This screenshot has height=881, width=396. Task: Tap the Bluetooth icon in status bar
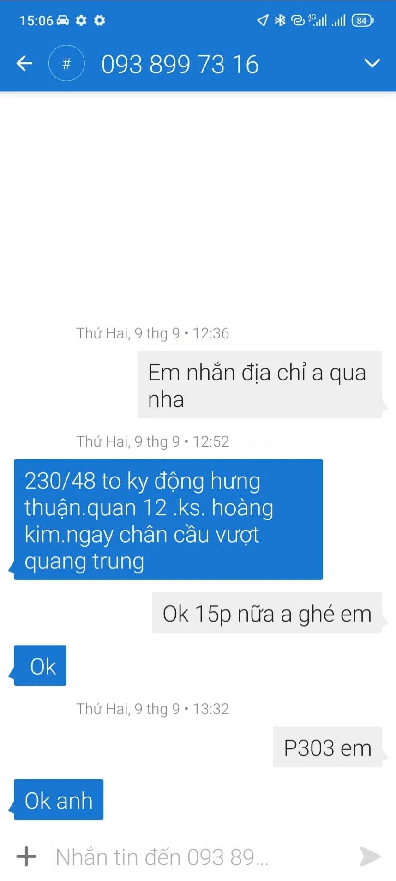point(280,20)
